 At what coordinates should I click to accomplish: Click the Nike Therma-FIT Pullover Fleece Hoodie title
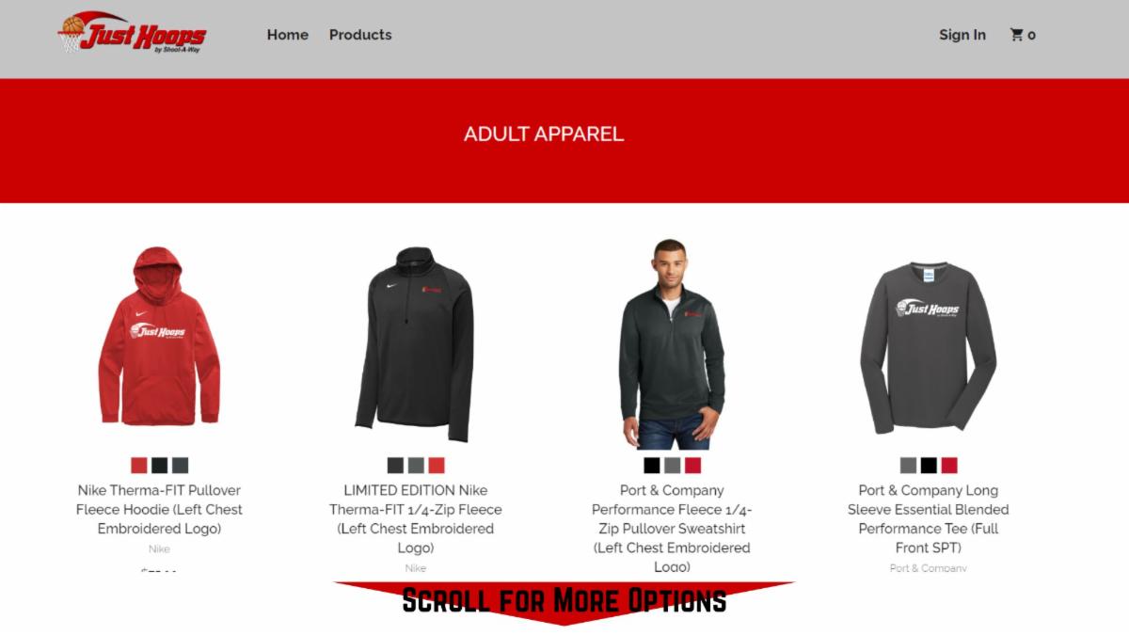click(159, 509)
